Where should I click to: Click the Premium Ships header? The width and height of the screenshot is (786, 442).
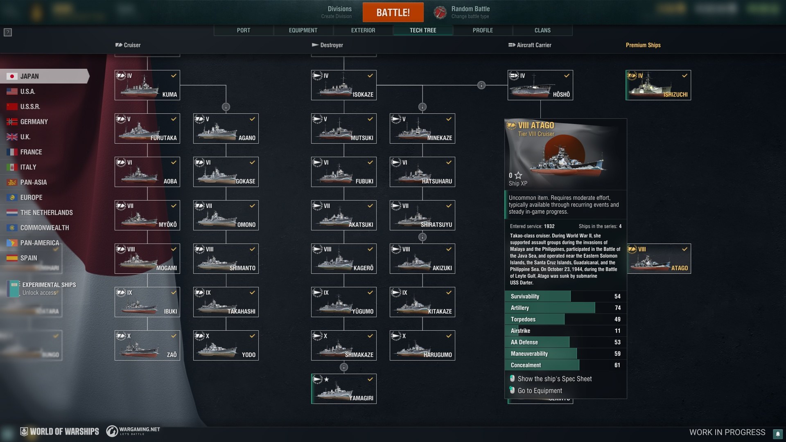coord(643,45)
